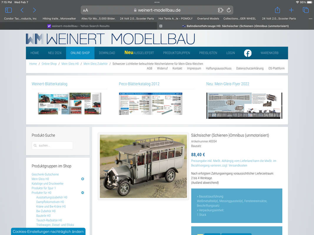Click the Produkt-Suche search field
This screenshot has height=235, width=314.
pos(52,145)
